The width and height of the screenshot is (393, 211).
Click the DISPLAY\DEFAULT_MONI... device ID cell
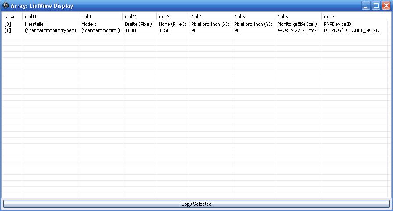[353, 30]
